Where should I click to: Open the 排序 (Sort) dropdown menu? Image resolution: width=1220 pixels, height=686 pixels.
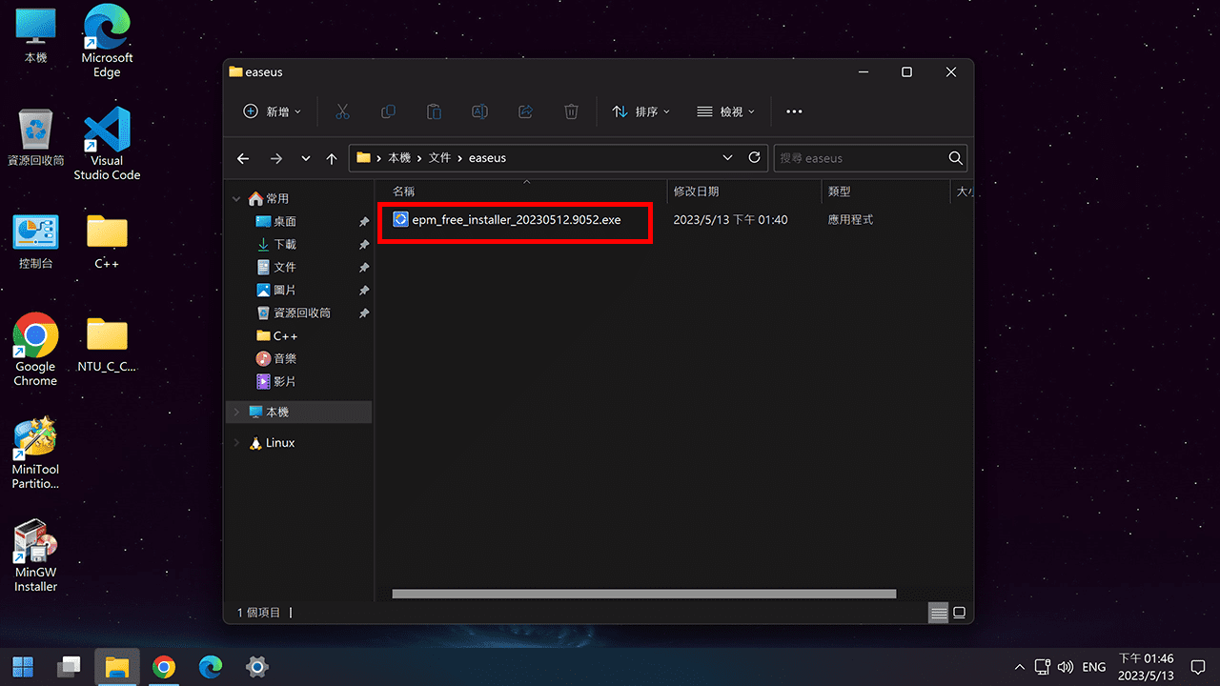pyautogui.click(x=640, y=111)
